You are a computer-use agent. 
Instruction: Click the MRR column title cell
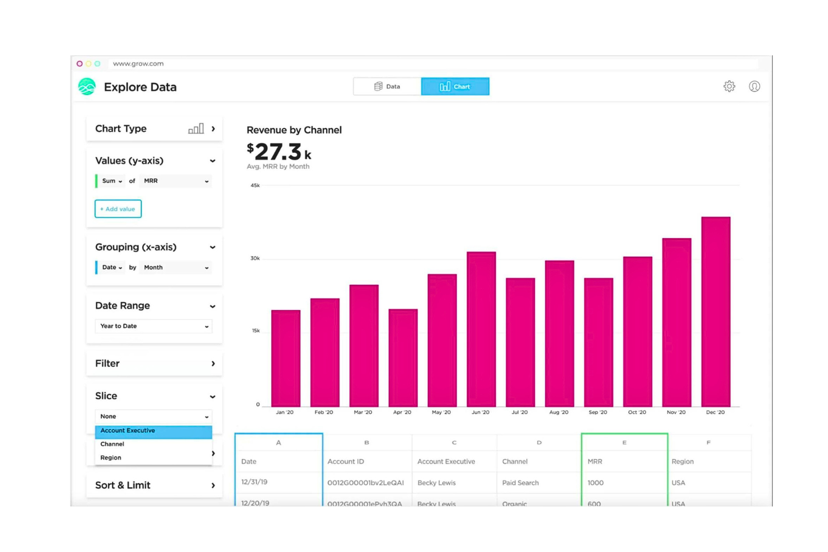624,461
